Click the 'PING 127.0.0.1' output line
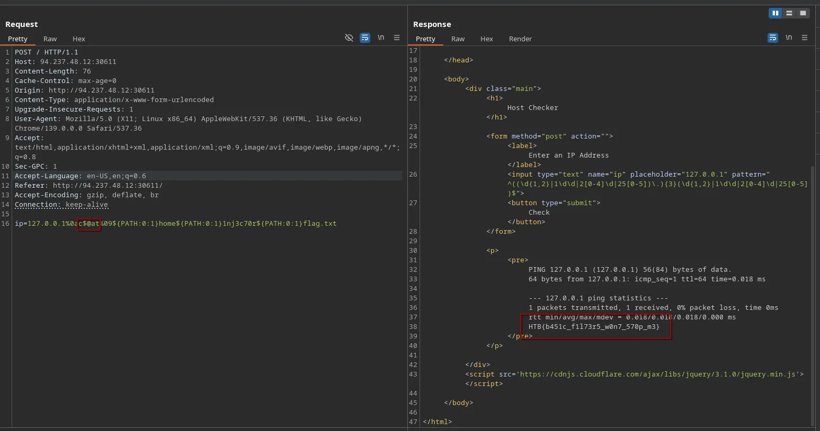This screenshot has width=820, height=431. [630, 270]
